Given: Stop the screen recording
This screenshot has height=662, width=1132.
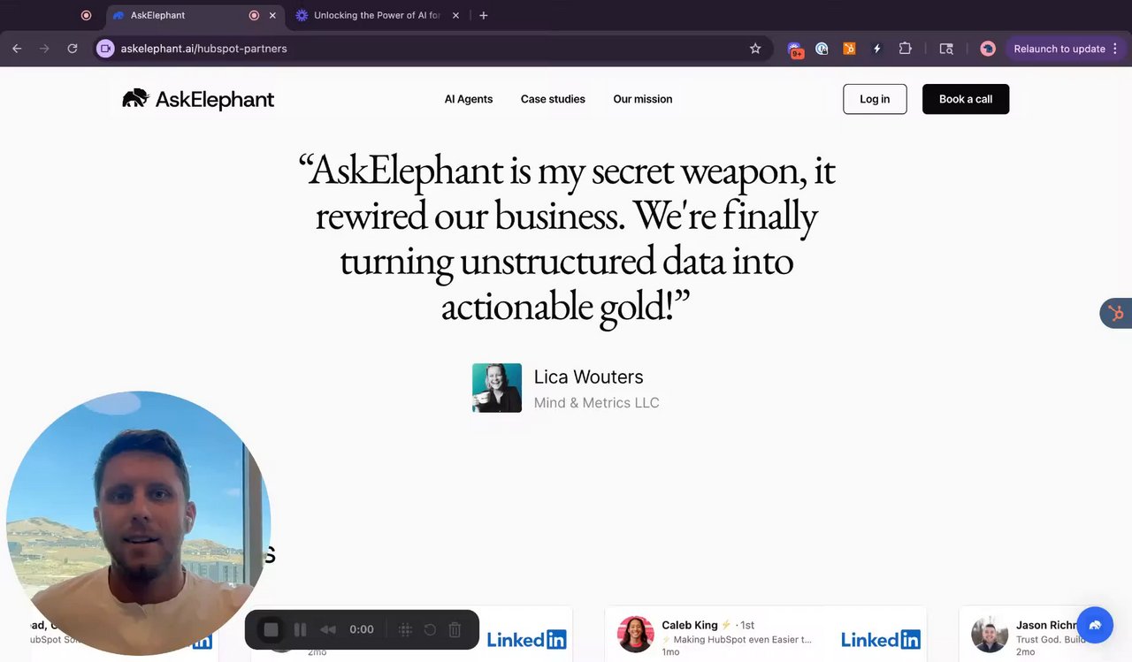Looking at the screenshot, I should pos(272,629).
